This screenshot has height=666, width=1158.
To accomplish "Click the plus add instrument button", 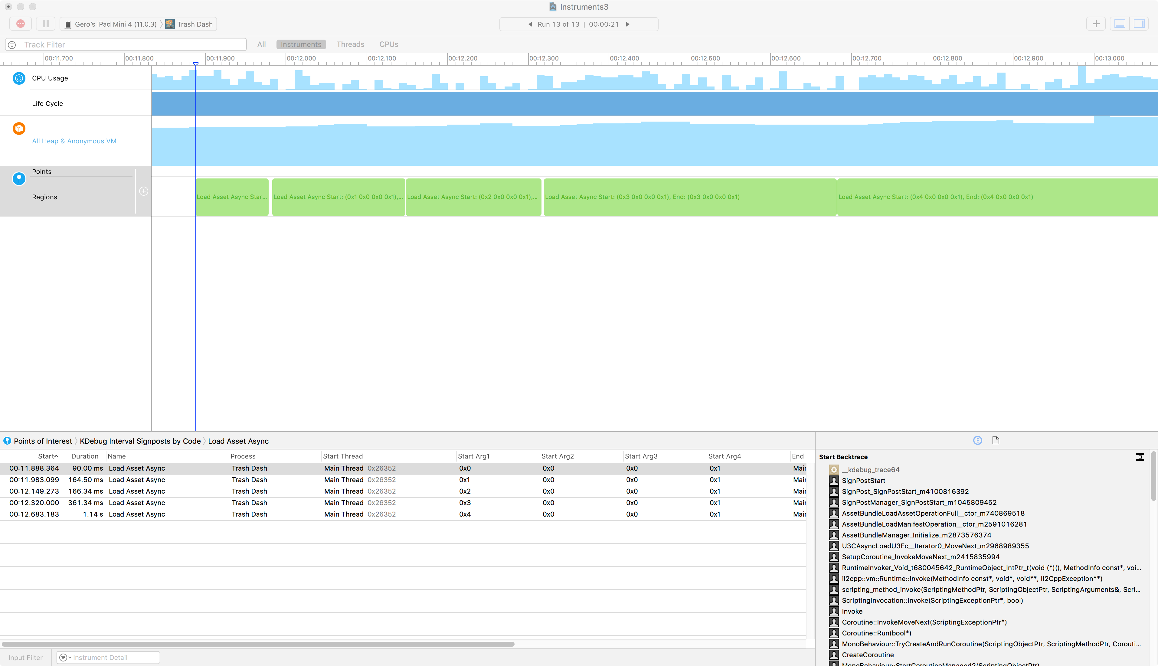I will [1096, 24].
